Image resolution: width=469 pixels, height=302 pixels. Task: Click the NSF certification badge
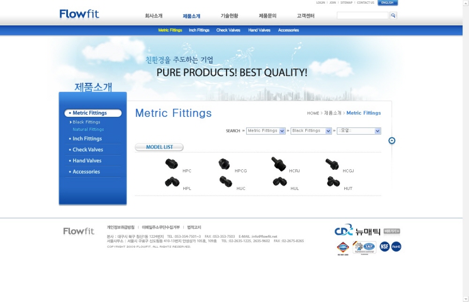[x=385, y=247]
